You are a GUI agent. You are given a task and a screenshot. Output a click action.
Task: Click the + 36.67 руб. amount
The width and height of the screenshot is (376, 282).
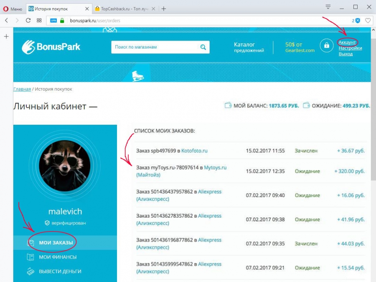(x=351, y=151)
